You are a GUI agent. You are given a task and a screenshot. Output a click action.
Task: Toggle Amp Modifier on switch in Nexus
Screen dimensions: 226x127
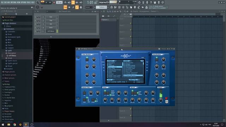(x=157, y=60)
